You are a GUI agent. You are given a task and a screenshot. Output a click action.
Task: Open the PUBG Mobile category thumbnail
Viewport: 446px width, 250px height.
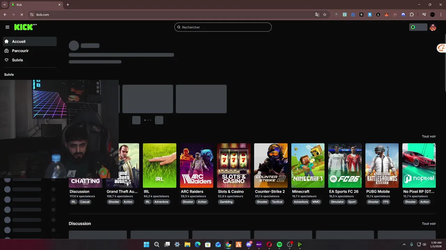coord(382,166)
